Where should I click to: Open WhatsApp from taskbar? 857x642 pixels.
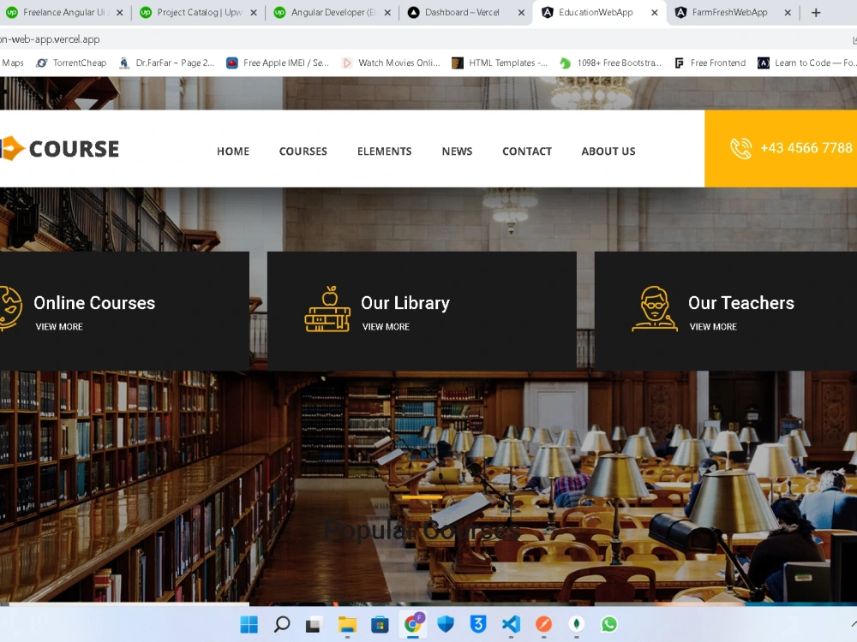click(x=609, y=624)
